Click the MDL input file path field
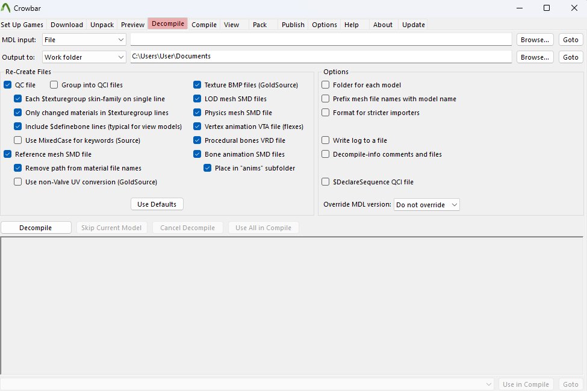The width and height of the screenshot is (587, 391). point(321,40)
